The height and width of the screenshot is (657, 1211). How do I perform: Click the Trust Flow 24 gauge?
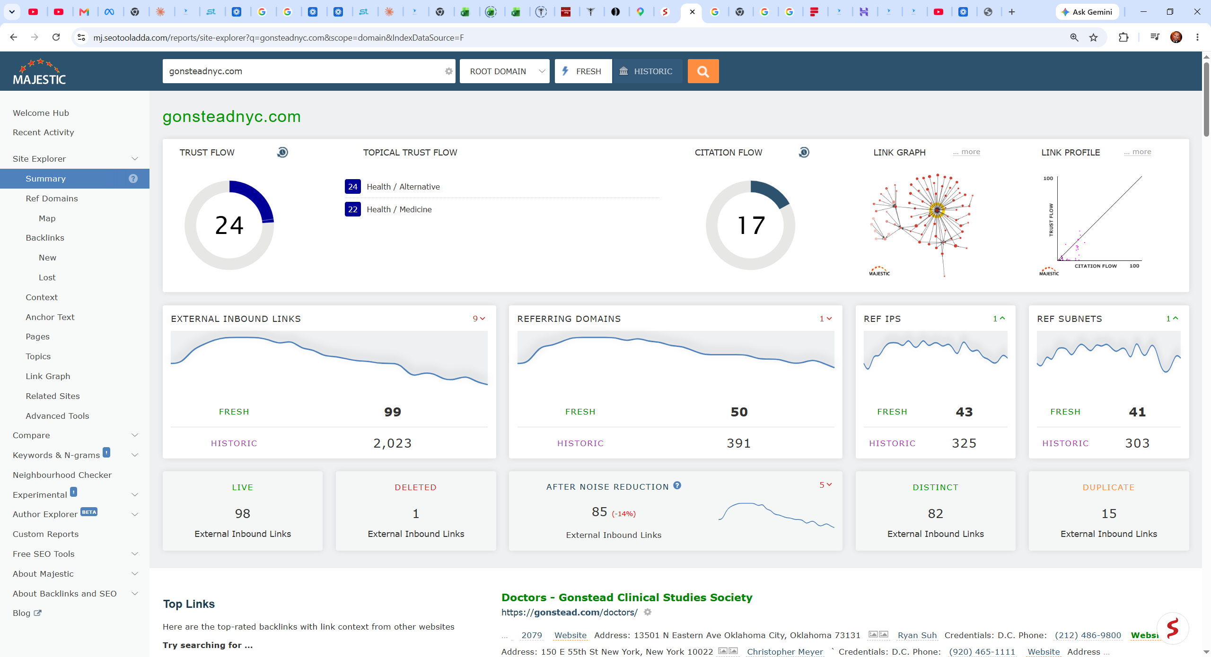229,225
